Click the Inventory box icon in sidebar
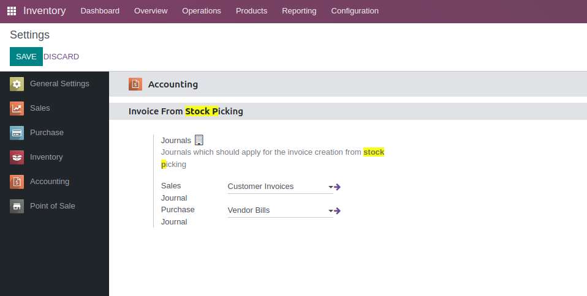 (17, 158)
